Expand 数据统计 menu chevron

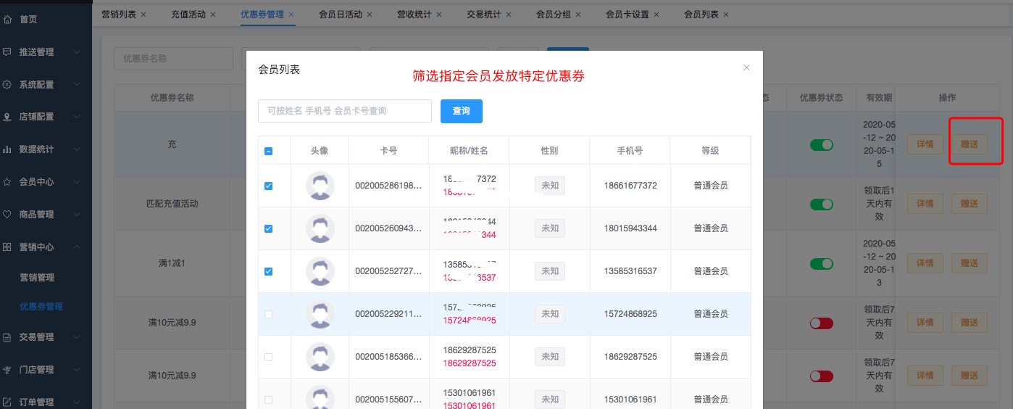(x=77, y=149)
